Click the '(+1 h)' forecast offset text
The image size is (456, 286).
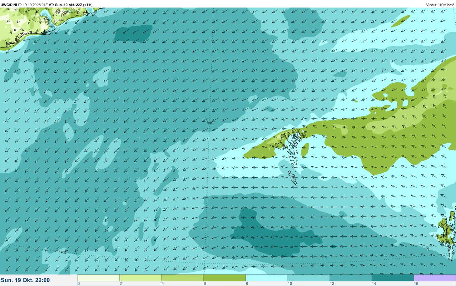[x=88, y=5]
